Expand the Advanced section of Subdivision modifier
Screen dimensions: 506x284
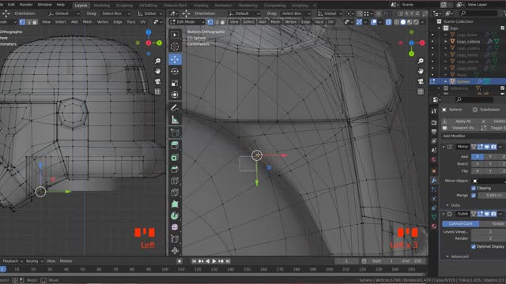pos(447,256)
